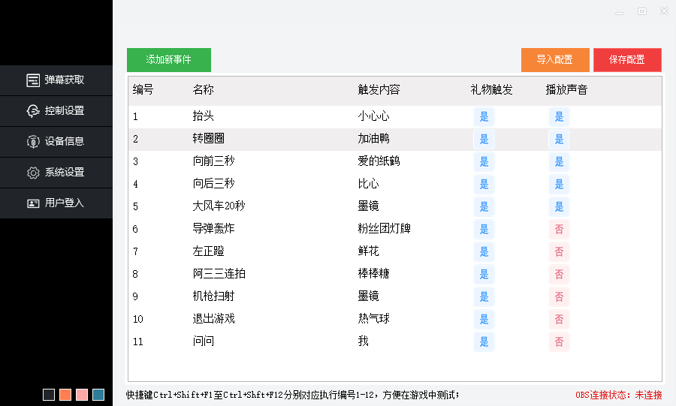Toggle 播放声音 for row 9 机枪扫射
The image size is (676, 406).
pos(559,297)
